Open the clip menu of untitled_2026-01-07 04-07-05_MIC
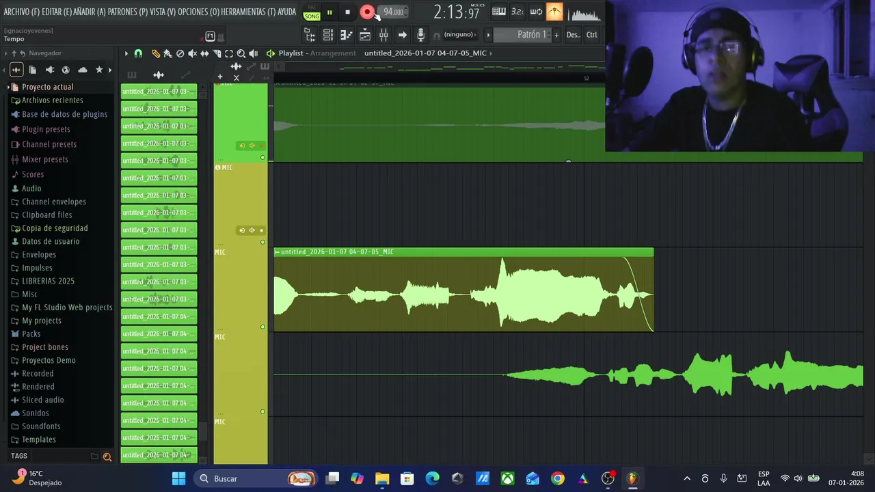The image size is (875, 492). click(x=278, y=252)
